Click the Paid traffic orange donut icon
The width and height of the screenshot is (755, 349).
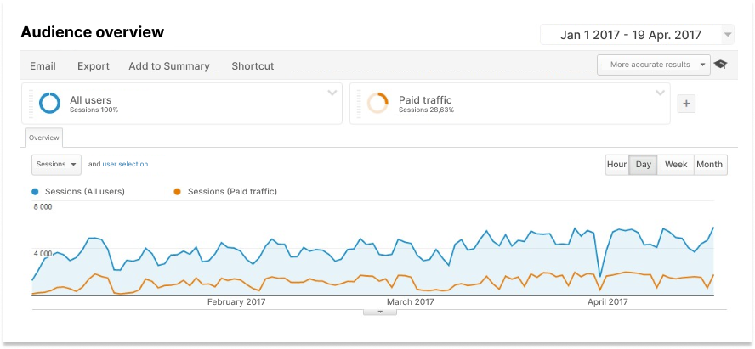377,103
